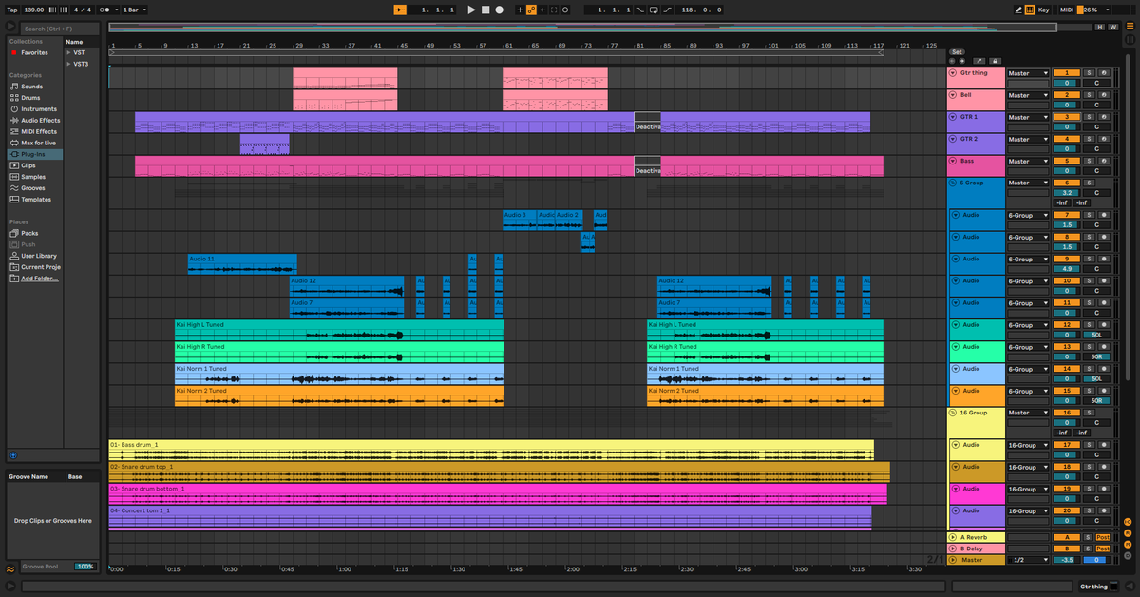Screen dimensions: 1140x597
Task: Stop playback with the Stop button
Action: click(484, 10)
